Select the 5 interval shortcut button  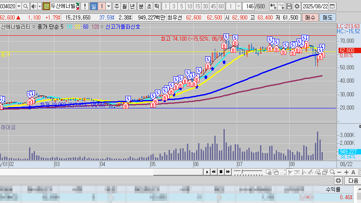click(x=182, y=6)
